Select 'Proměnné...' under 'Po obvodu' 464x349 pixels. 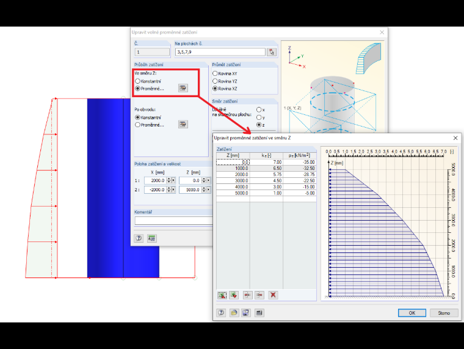coord(137,125)
